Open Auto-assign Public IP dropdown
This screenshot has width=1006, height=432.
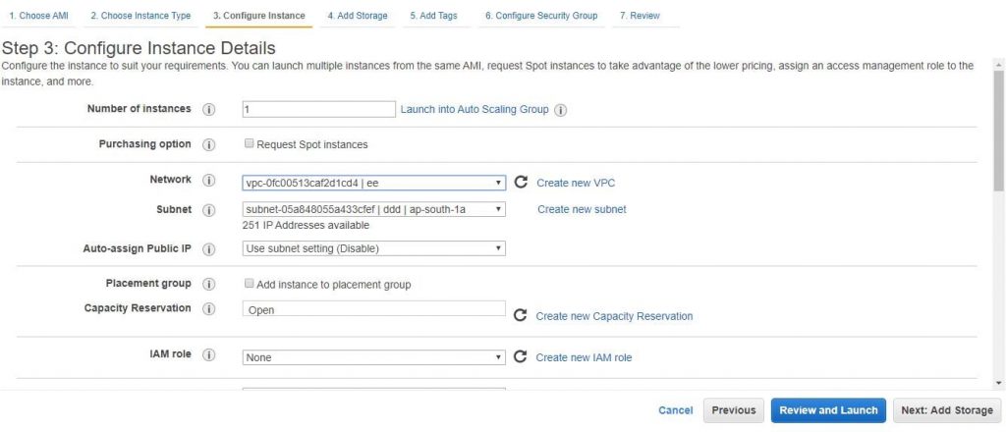pyautogui.click(x=374, y=248)
